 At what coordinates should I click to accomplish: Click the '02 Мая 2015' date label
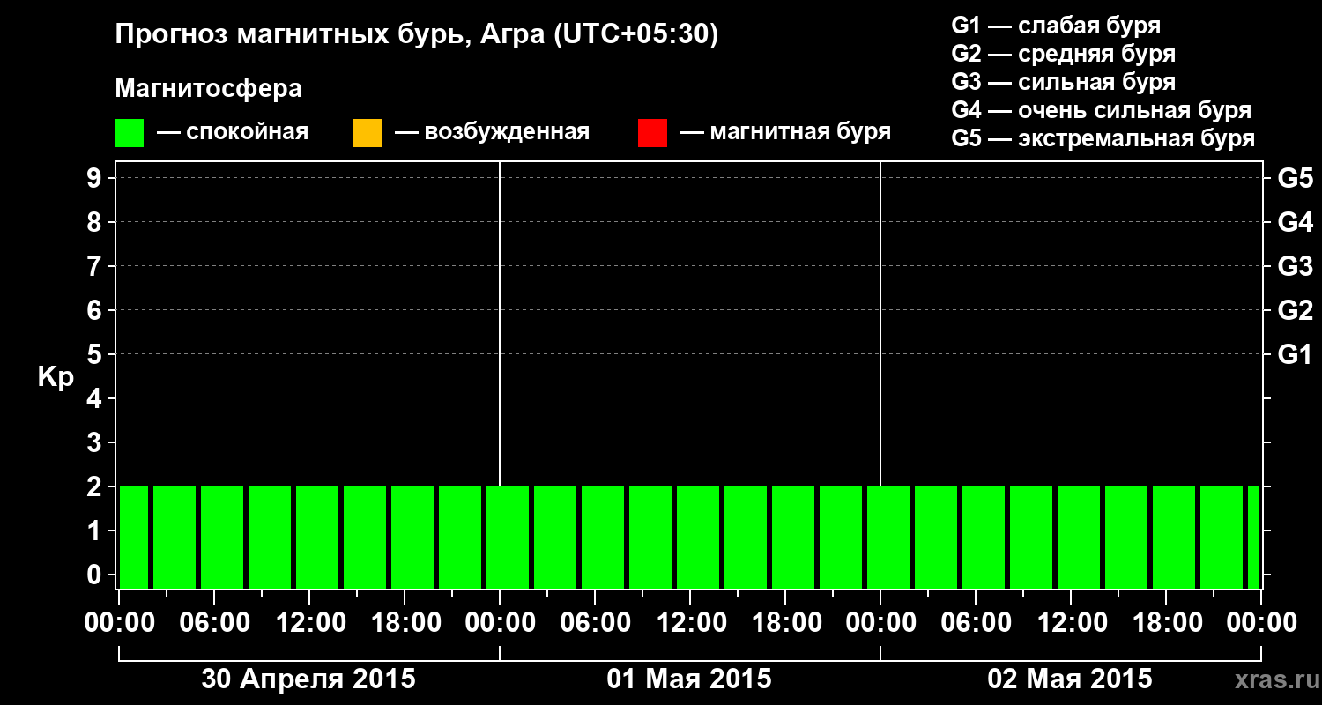(1070, 679)
